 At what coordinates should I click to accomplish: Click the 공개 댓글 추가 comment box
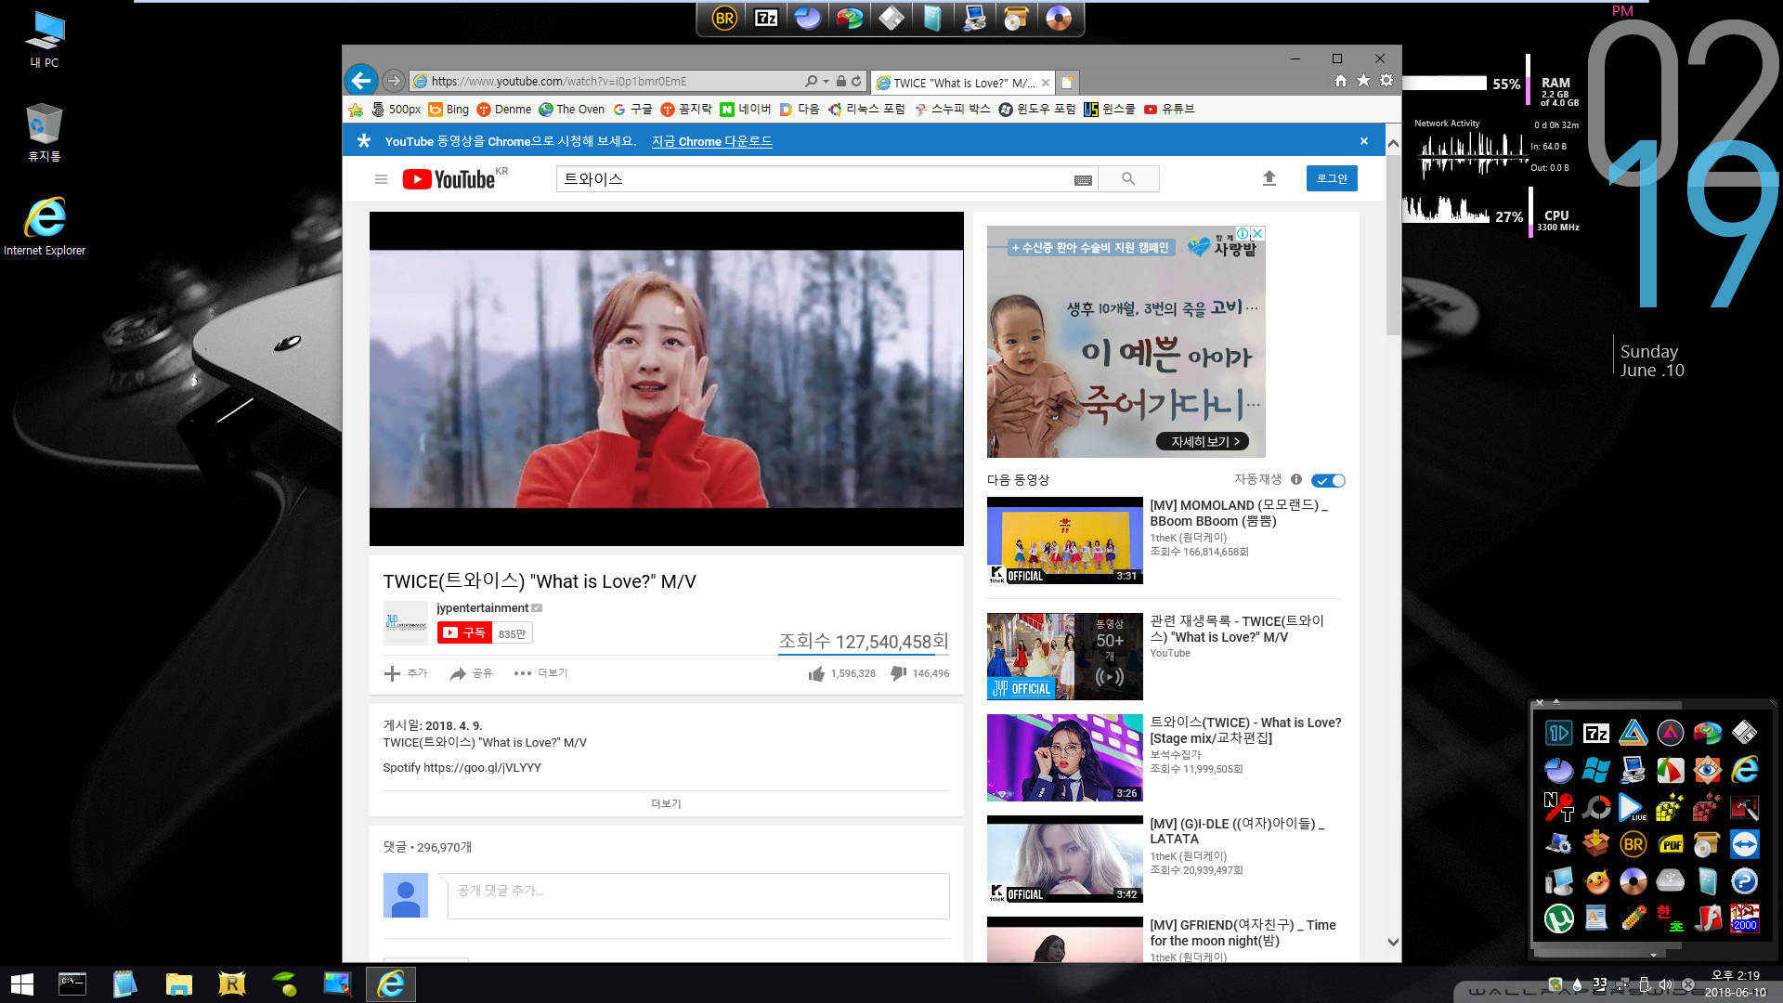[698, 896]
